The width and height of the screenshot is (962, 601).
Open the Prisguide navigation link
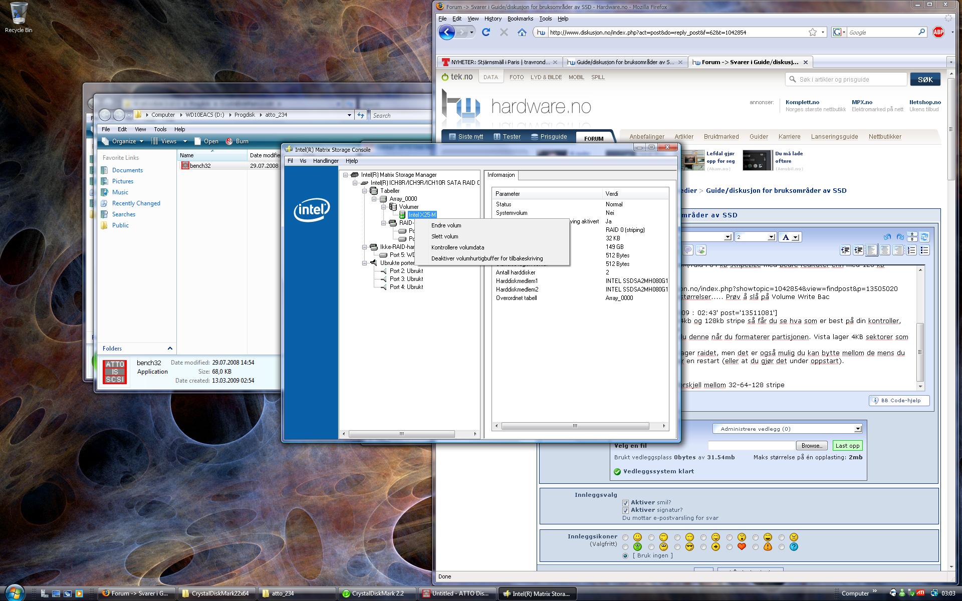point(549,136)
